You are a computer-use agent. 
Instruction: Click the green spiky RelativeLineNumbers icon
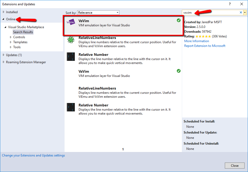coord(71,40)
